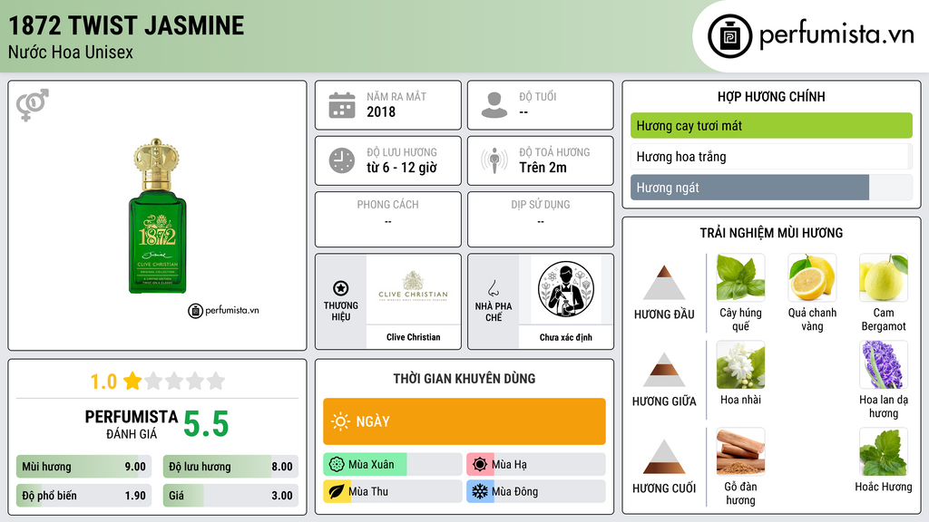The width and height of the screenshot is (929, 522).
Task: Click the Phong cách style card
Action: point(388,219)
